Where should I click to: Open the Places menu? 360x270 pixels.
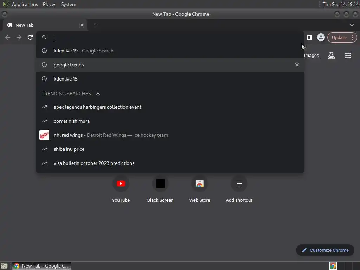pos(50,4)
